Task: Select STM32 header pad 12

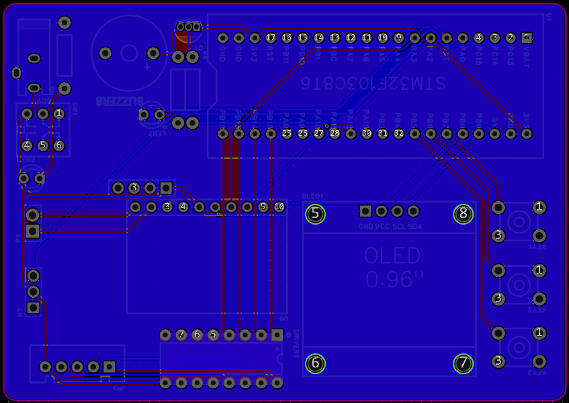Action: click(x=351, y=38)
